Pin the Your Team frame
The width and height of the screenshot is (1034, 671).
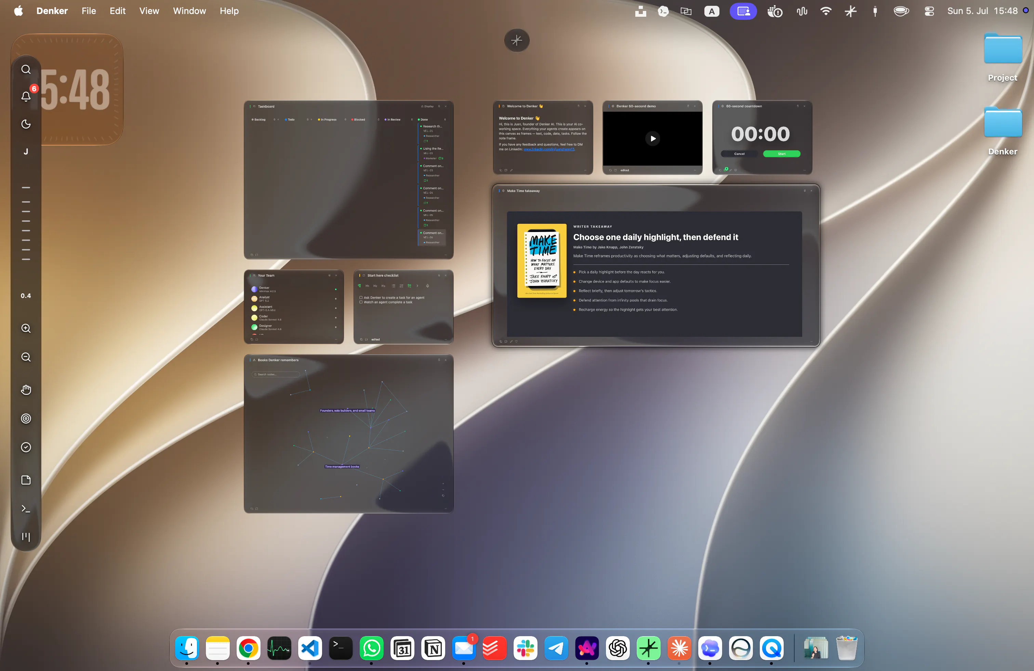[329, 275]
